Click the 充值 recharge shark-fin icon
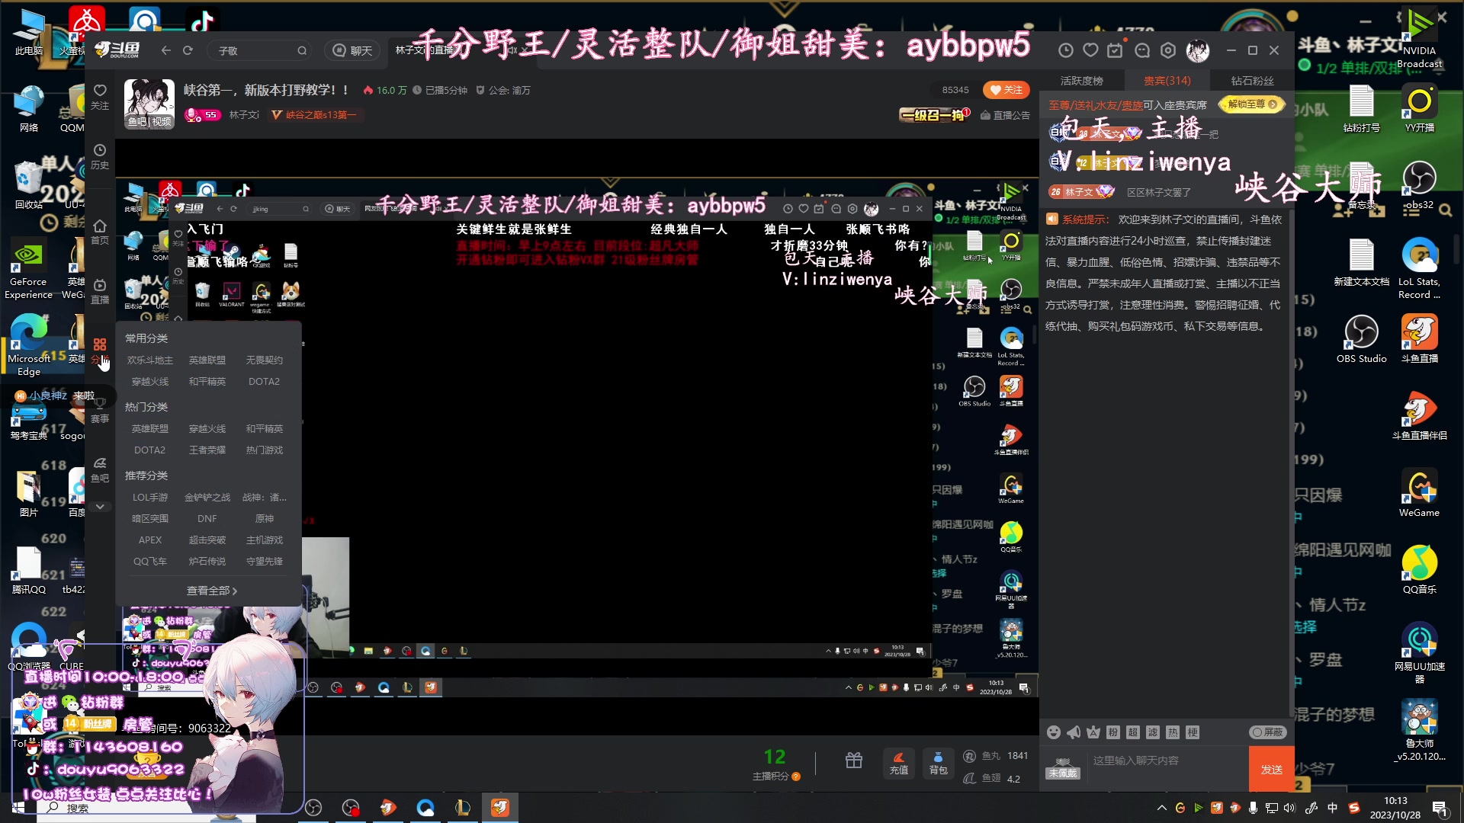Viewport: 1464px width, 823px height. click(899, 764)
